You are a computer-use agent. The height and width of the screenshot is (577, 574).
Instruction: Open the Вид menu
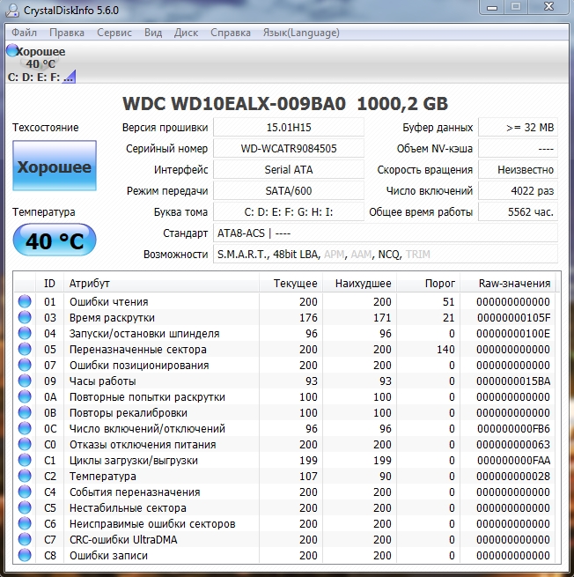(x=153, y=33)
